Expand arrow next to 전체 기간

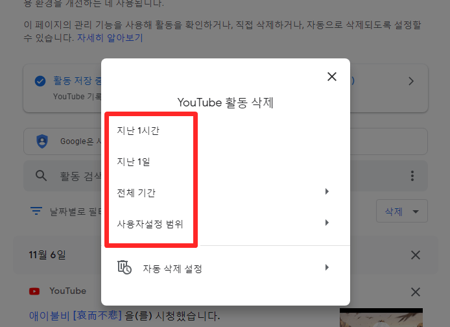coord(327,191)
